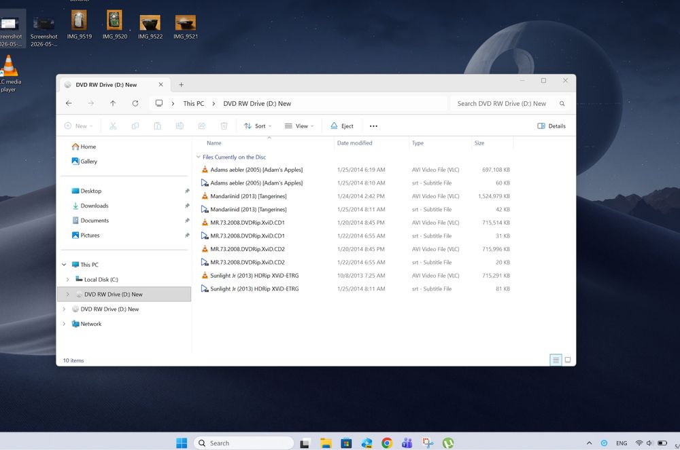Expand Local Disk (C:) tree node

67,280
